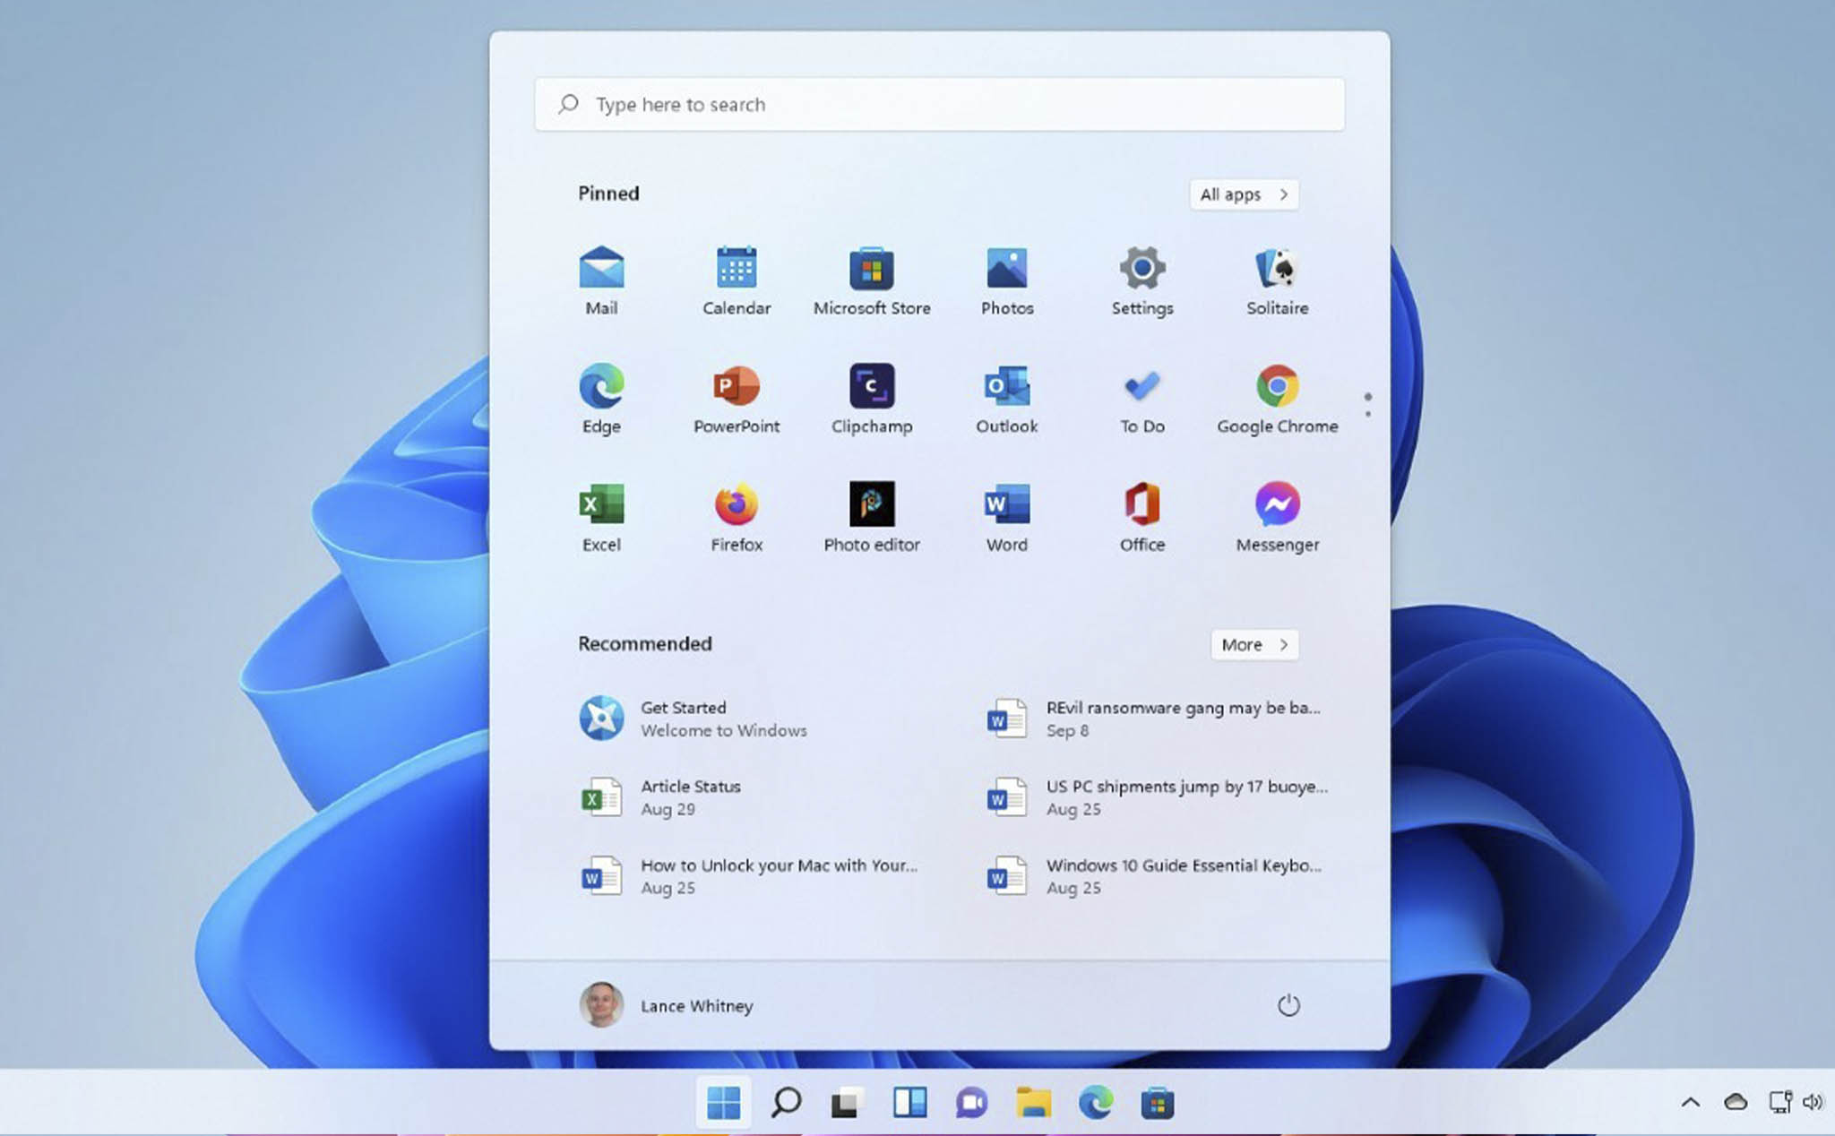Open Excel
Image resolution: width=1835 pixels, height=1136 pixels.
(601, 517)
